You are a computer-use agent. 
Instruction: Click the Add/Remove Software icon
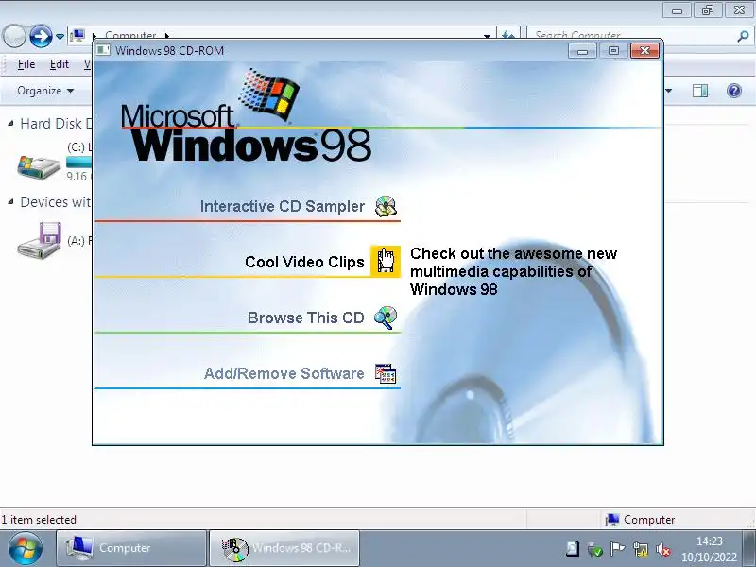(386, 373)
